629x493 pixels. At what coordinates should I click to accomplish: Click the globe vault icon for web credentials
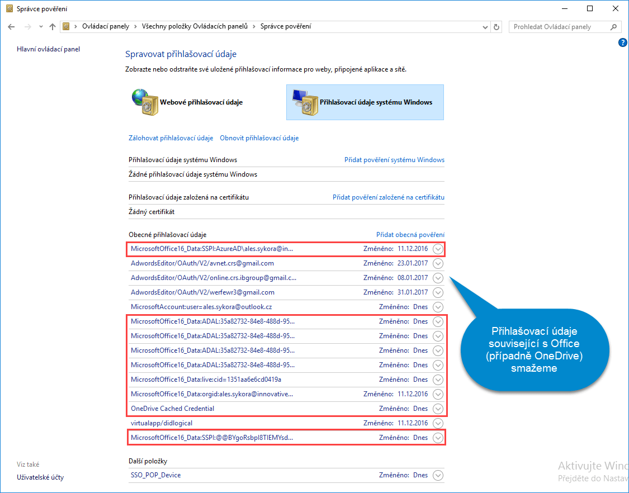pos(144,102)
